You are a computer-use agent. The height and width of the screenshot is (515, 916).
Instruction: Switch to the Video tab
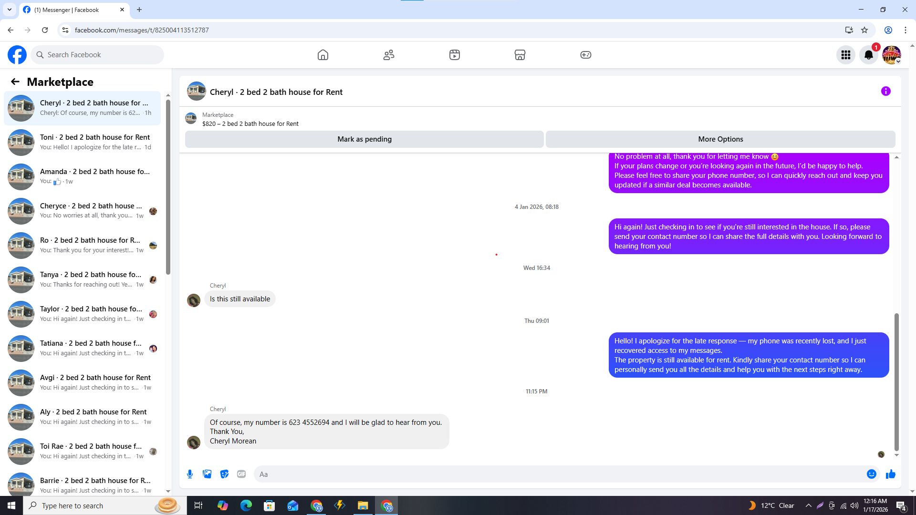[454, 55]
